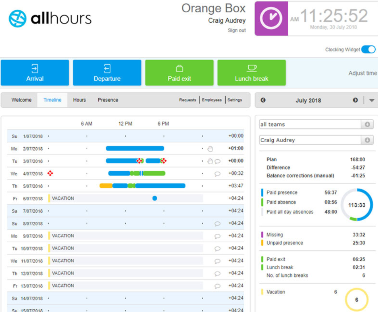Open the Welcome tab
Screen dimensions: 378x312
[x=22, y=100]
